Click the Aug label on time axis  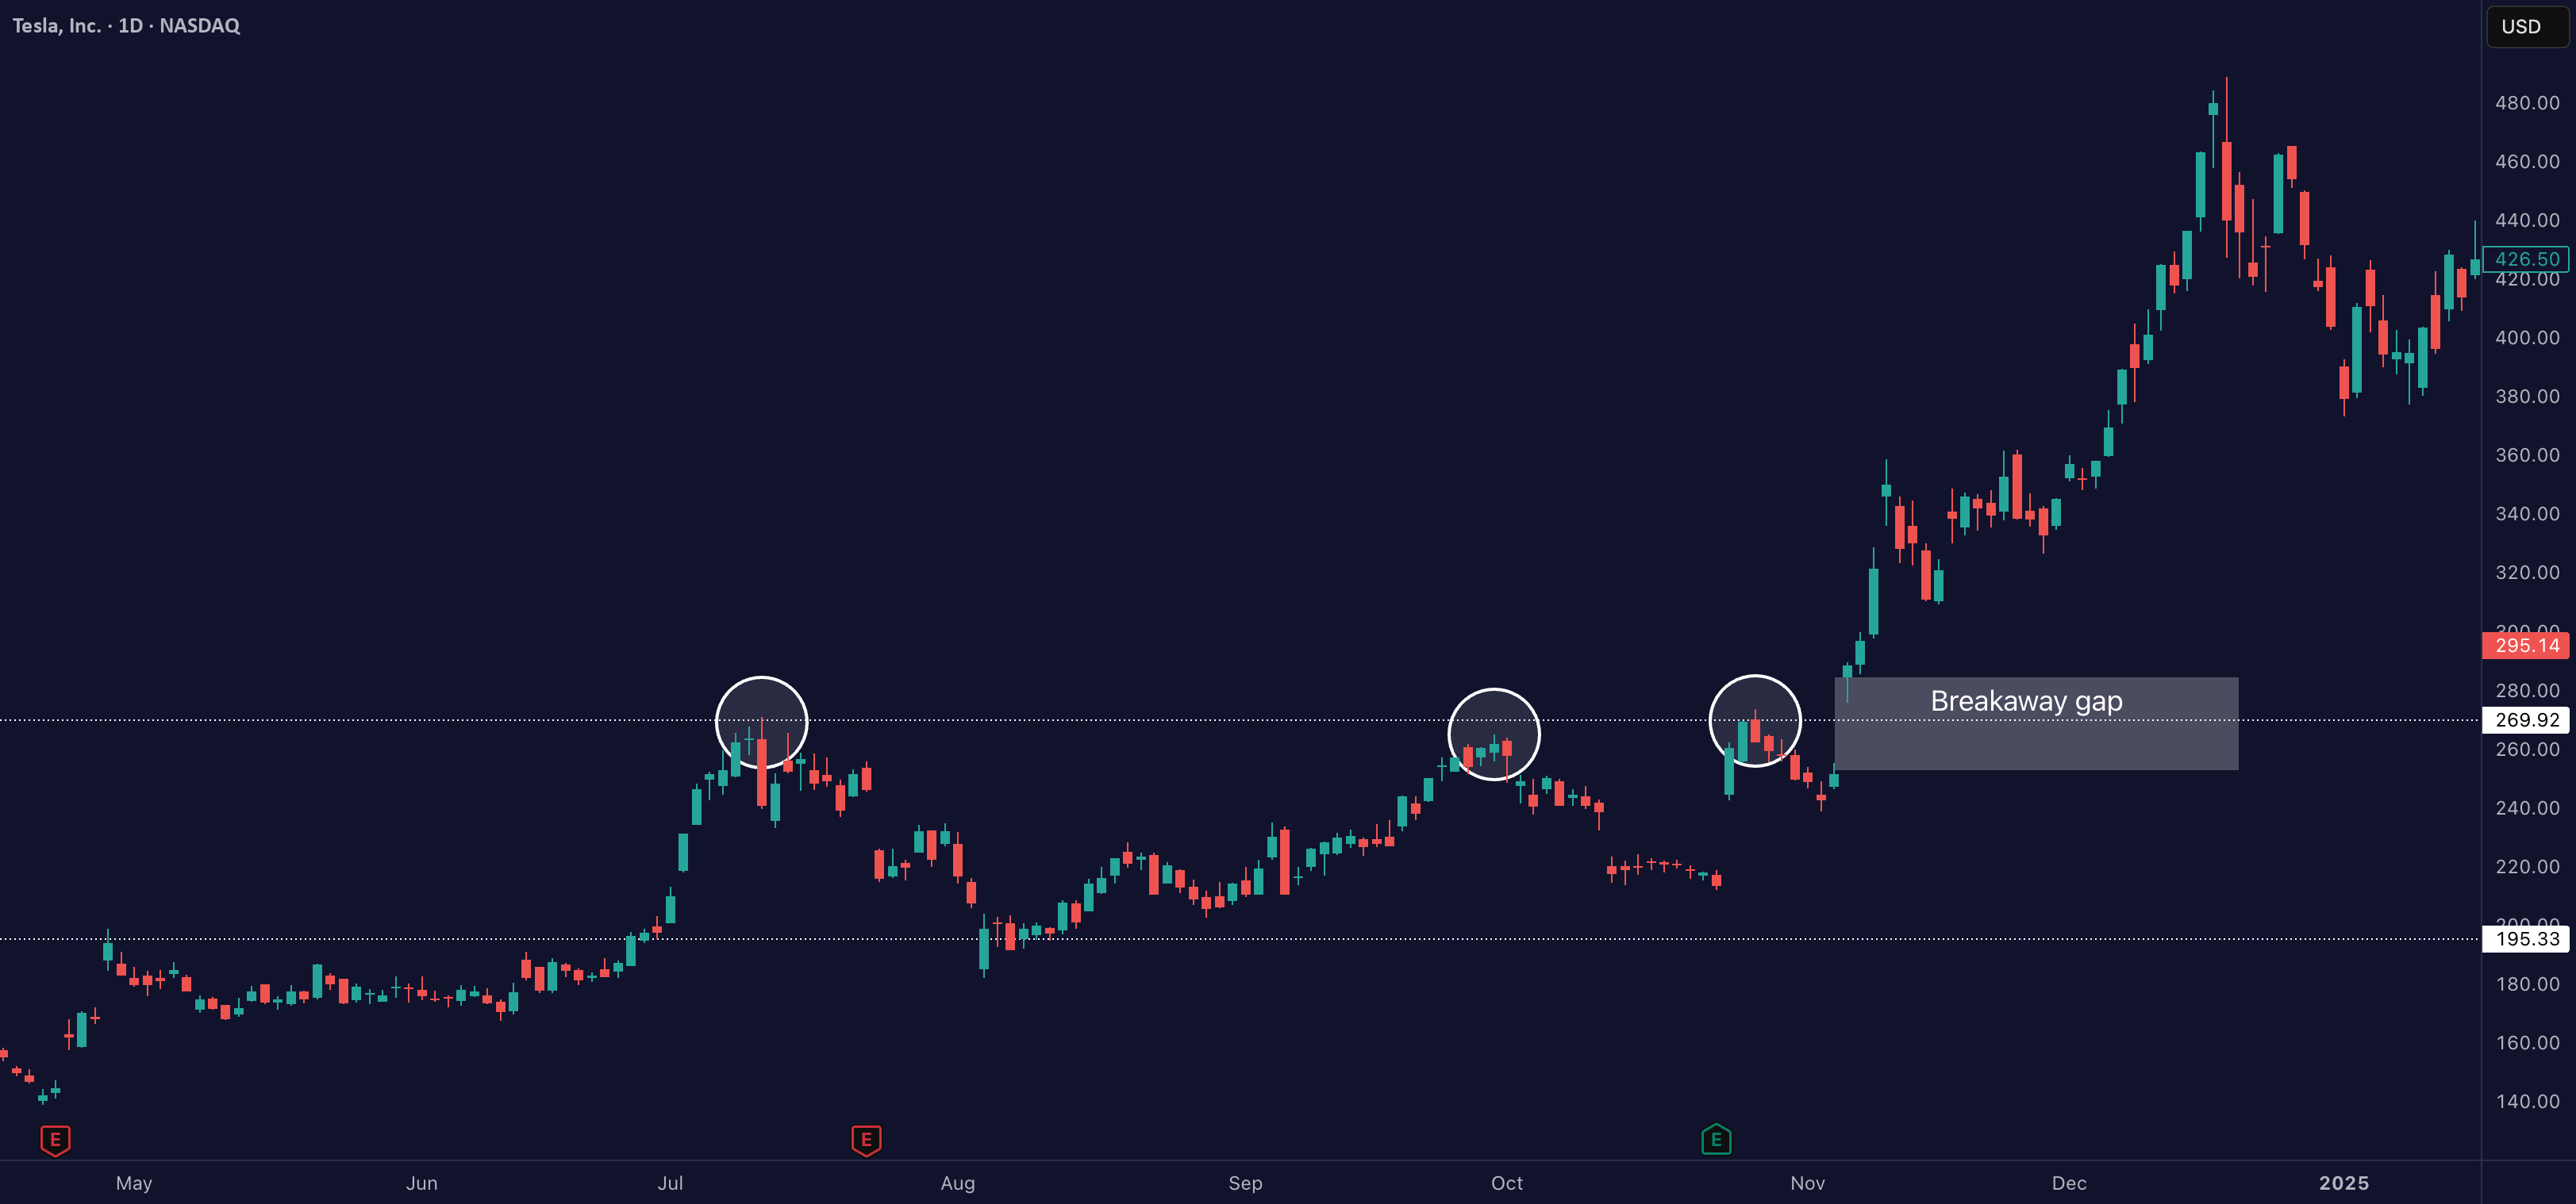(x=958, y=1183)
